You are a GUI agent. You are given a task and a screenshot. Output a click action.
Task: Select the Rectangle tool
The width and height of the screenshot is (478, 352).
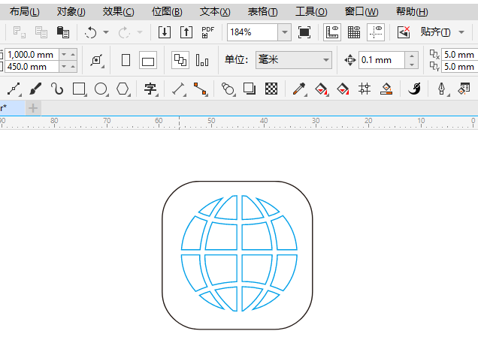point(79,89)
